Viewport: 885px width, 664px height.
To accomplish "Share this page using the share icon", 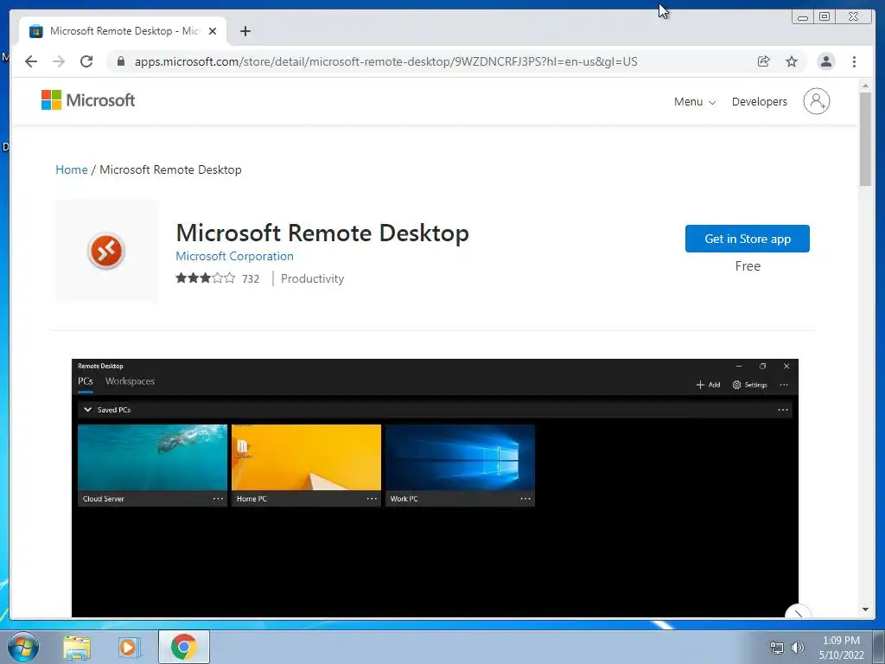I will [764, 61].
